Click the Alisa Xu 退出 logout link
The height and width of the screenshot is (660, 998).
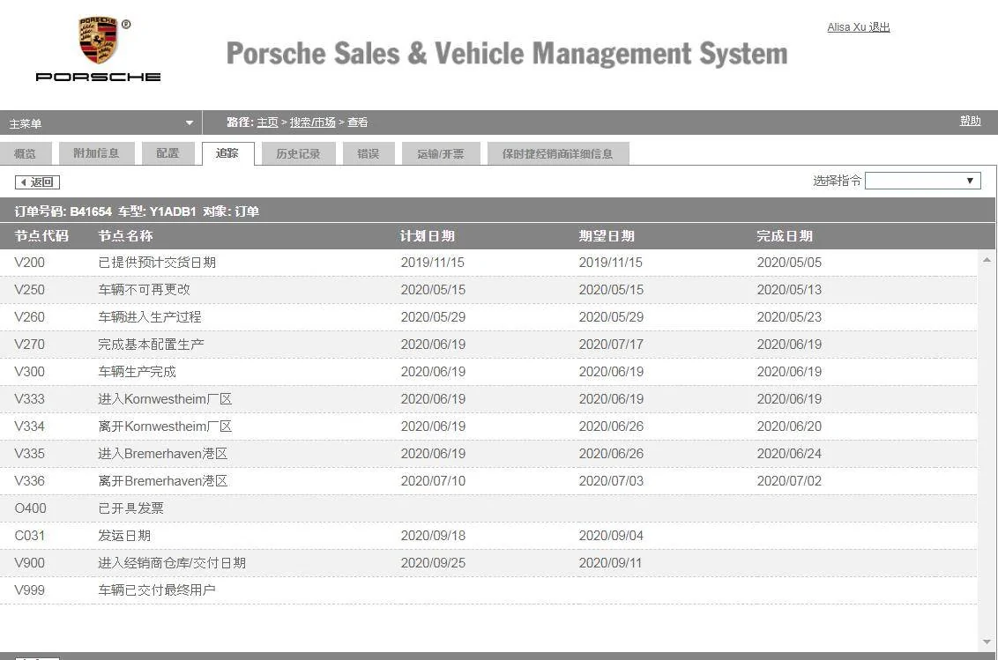coord(858,26)
